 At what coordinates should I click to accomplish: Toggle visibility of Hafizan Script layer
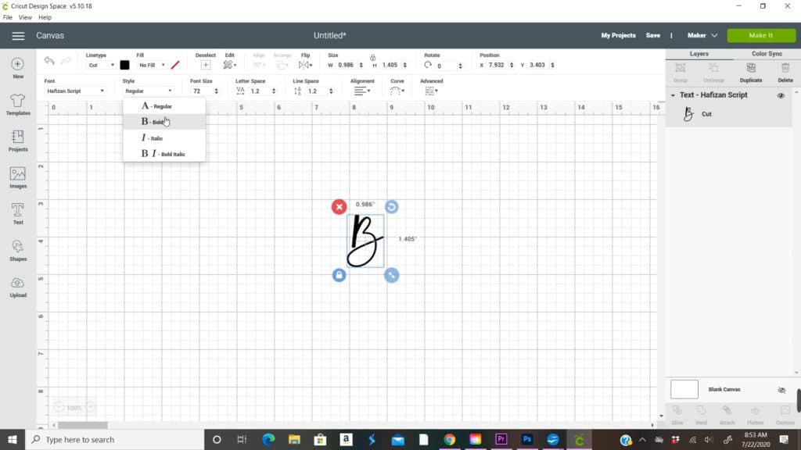pos(781,95)
